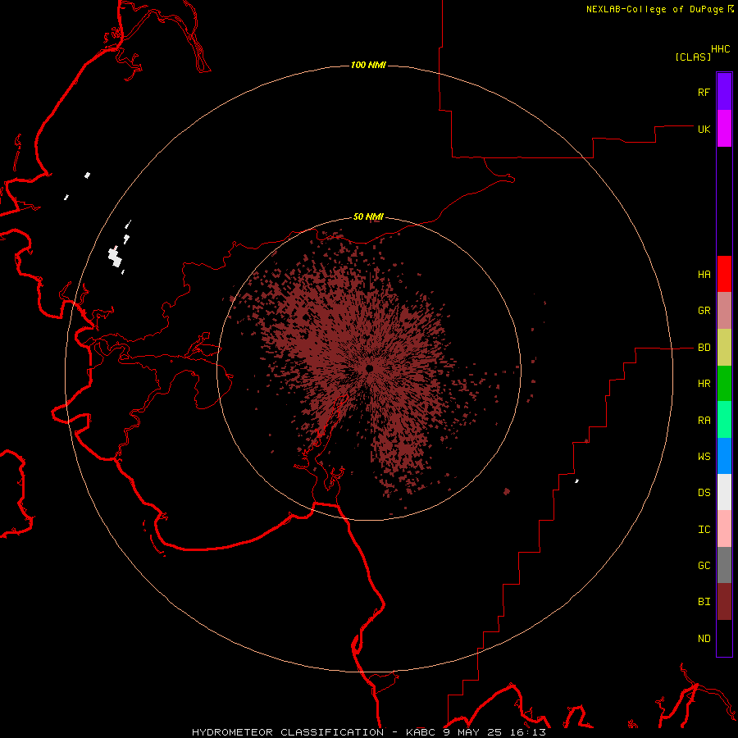The width and height of the screenshot is (738, 738).
Task: Click the BI legend label
Action: 704,602
